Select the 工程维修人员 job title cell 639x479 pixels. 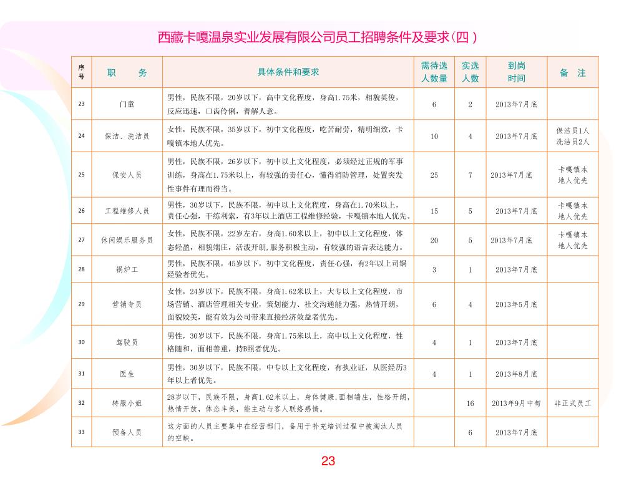[127, 211]
